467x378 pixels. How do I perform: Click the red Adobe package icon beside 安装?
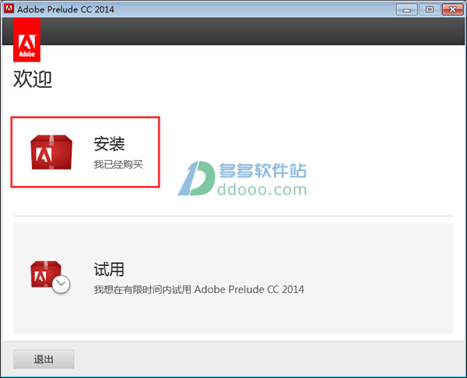[51, 152]
